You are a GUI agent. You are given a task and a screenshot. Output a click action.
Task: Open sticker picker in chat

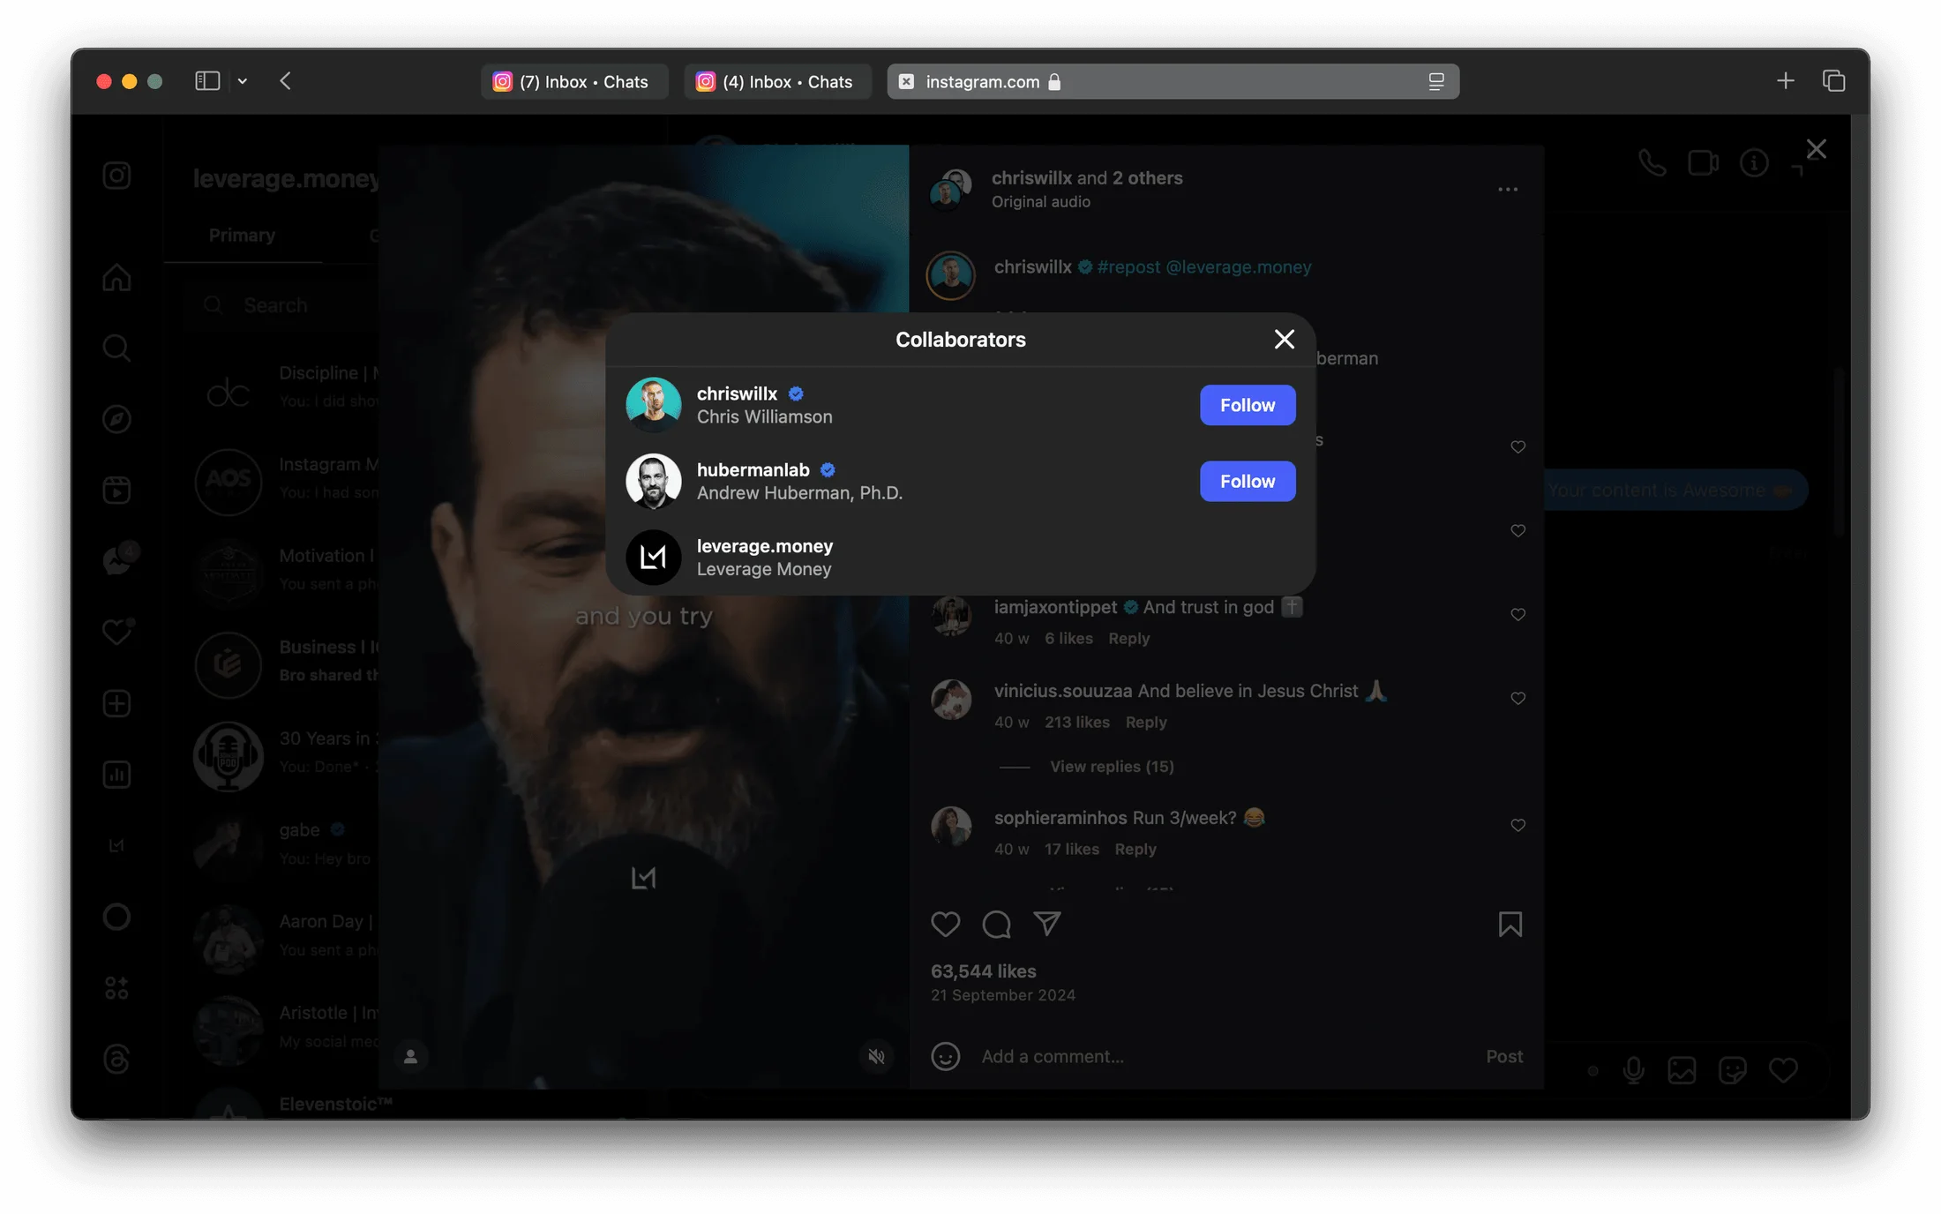(x=1732, y=1070)
